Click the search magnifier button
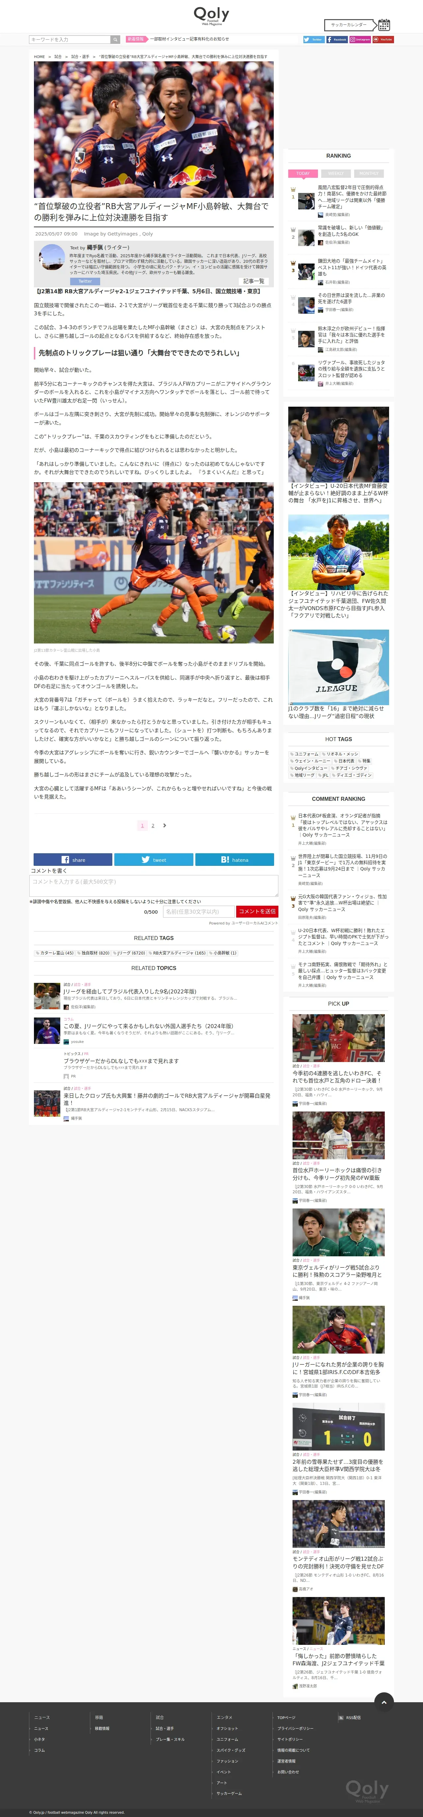This screenshot has height=1817, width=423. tap(115, 40)
